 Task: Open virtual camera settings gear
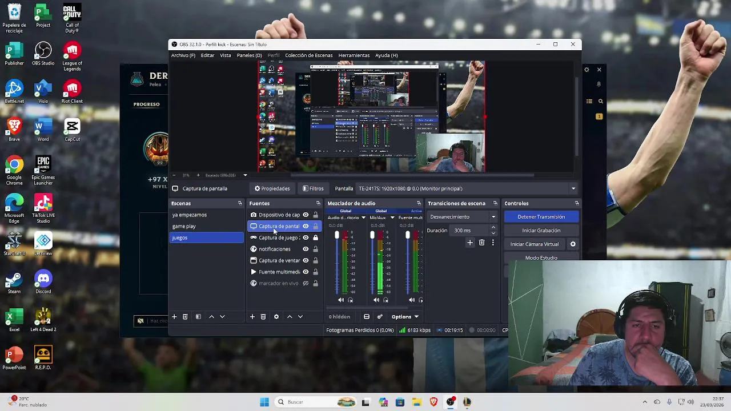click(573, 244)
